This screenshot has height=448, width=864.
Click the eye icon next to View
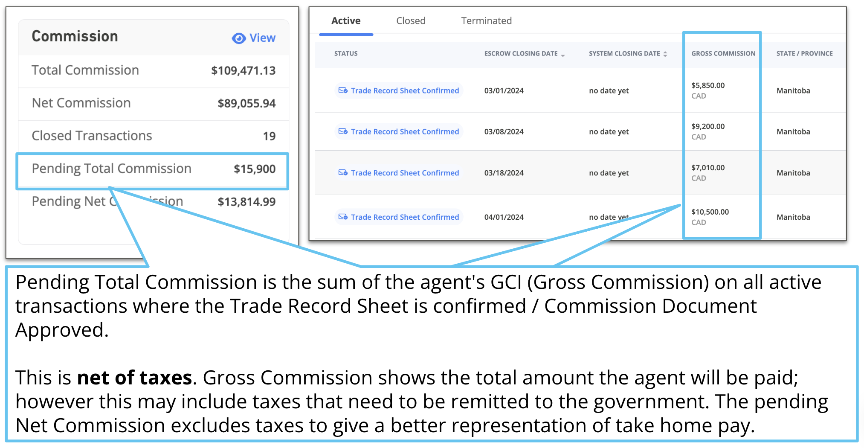[x=238, y=38]
